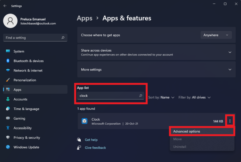This screenshot has height=162, width=241.
Task: Maximize the Settings window
Action: (225, 4)
